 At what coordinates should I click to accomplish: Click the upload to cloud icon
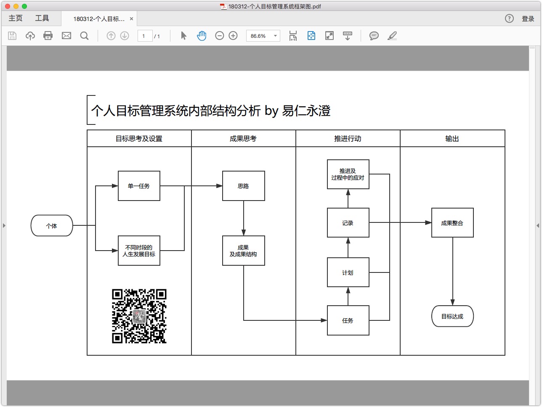point(30,36)
